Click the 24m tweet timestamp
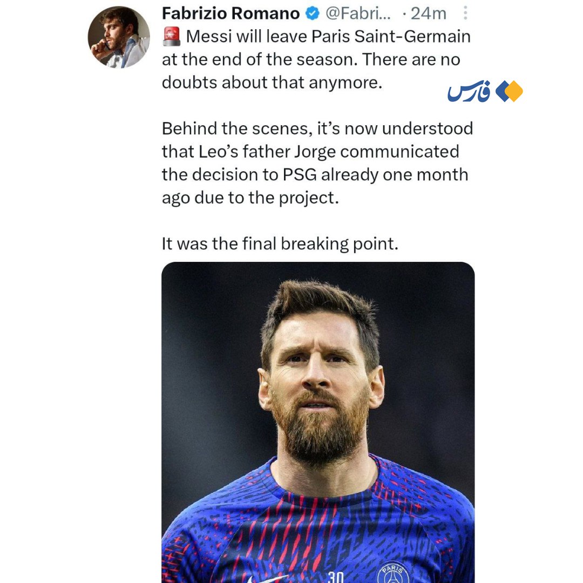The image size is (583, 583). pos(428,13)
